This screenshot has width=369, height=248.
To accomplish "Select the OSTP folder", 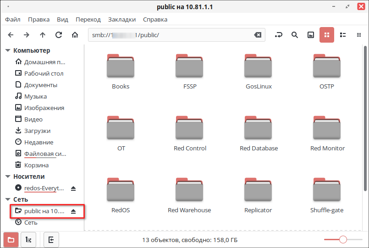I will tap(327, 72).
